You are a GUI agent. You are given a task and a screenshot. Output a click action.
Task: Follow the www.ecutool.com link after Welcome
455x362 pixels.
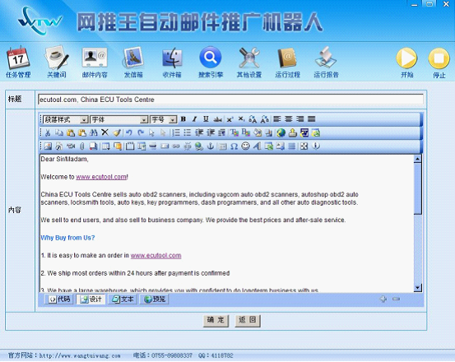(101, 177)
